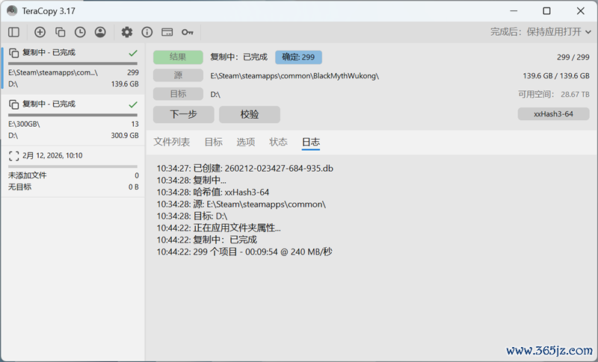598x362 pixels.
Task: Switch to the 文件列表 tab
Action: coord(172,143)
